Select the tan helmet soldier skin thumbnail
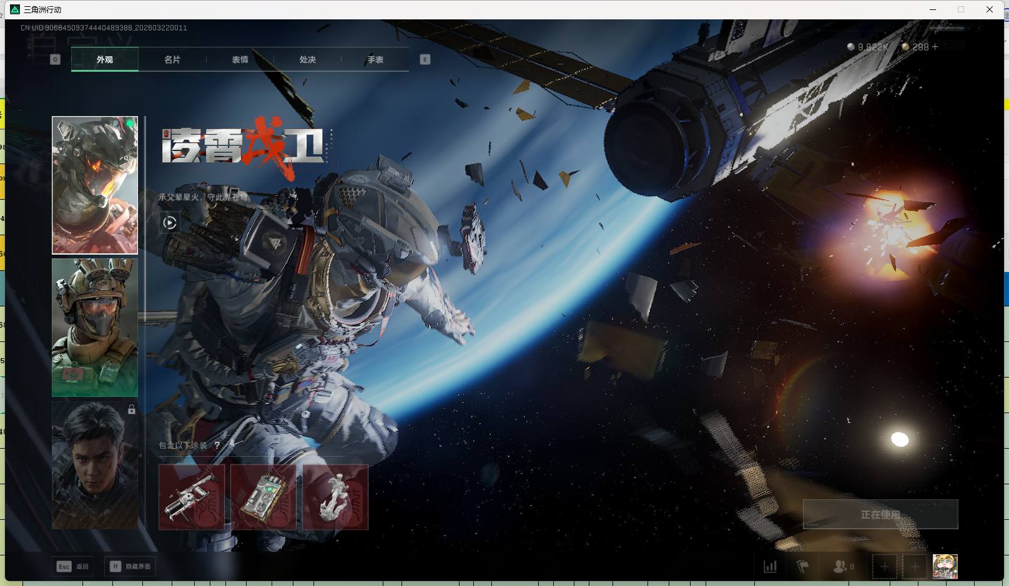 click(95, 328)
